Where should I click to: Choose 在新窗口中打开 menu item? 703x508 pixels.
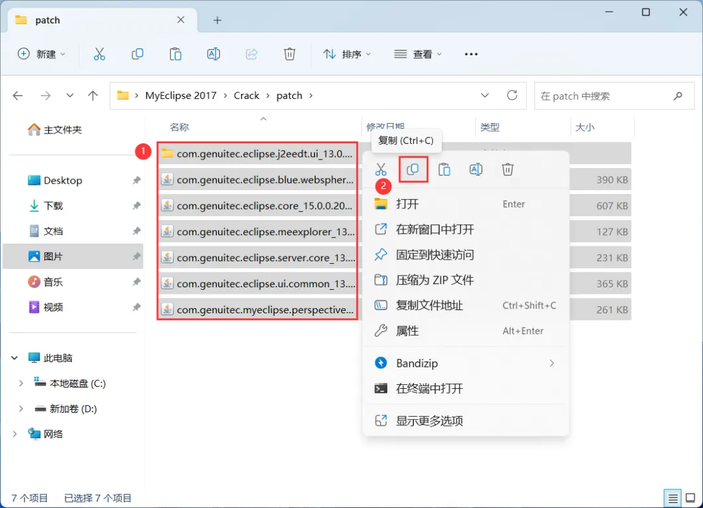coord(465,229)
